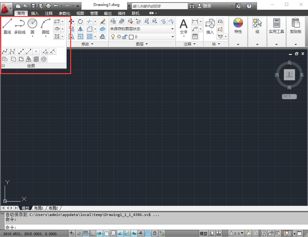Click the ViewCube 上 top face
Image resolution: width=308 pixels, height=237 pixels.
click(289, 74)
